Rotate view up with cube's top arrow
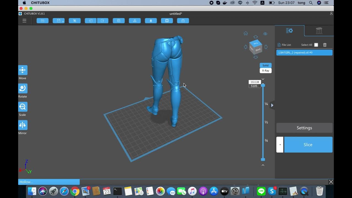 (x=256, y=37)
